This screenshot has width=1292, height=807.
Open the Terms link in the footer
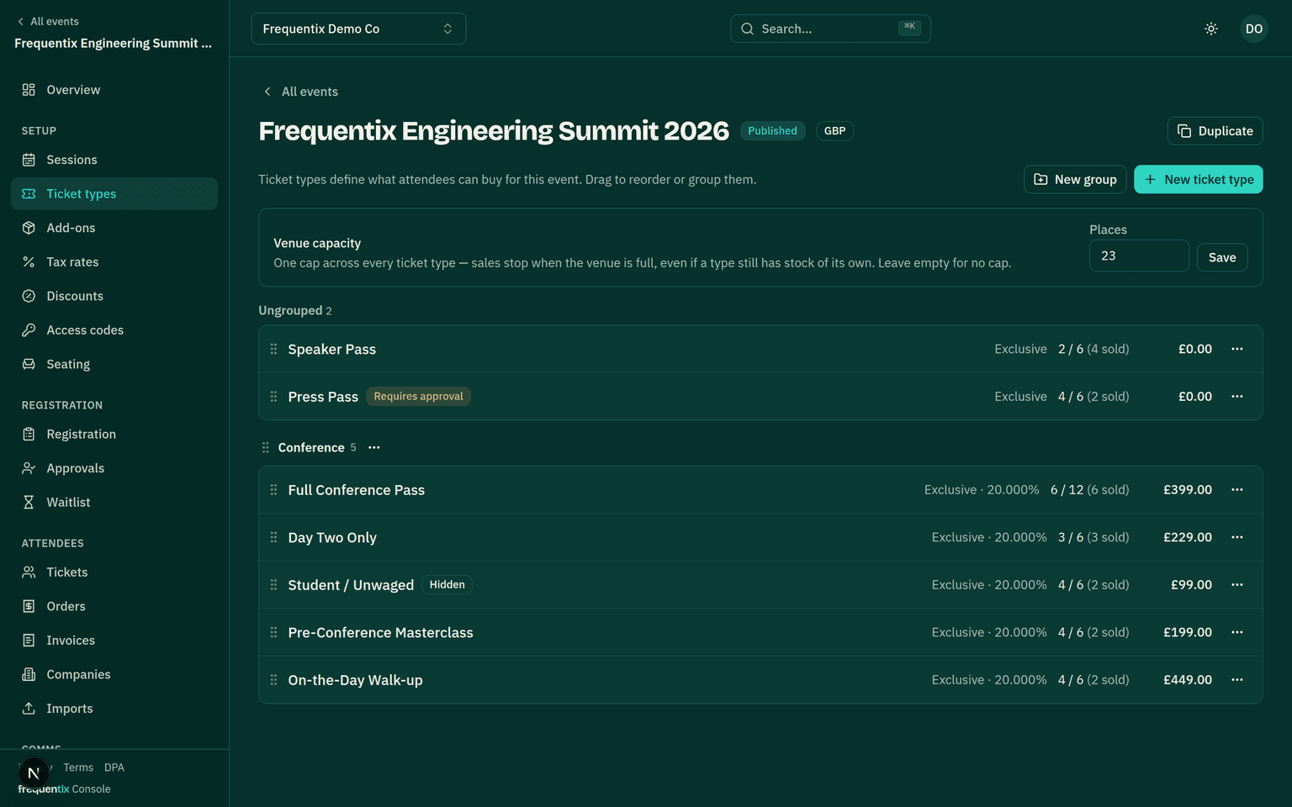pos(78,767)
